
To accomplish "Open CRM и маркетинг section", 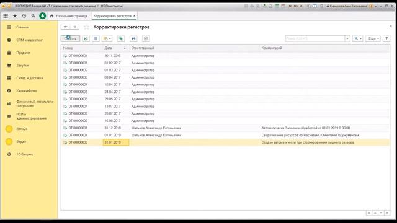I will (29, 40).
